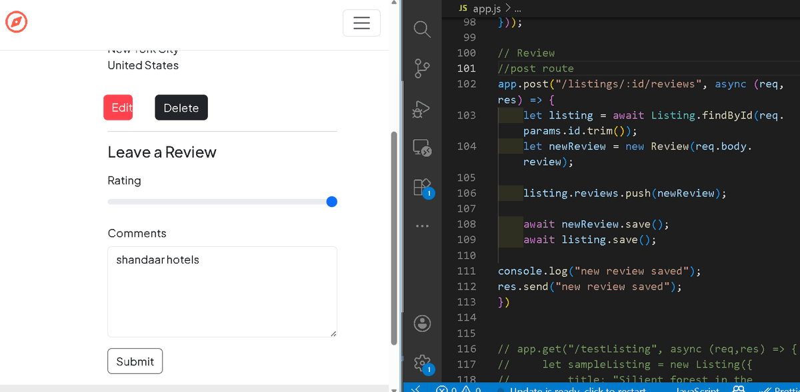The image size is (800, 392).
Task: Click the breadcrumb ellipsis after app.js
Action: pyautogui.click(x=519, y=9)
